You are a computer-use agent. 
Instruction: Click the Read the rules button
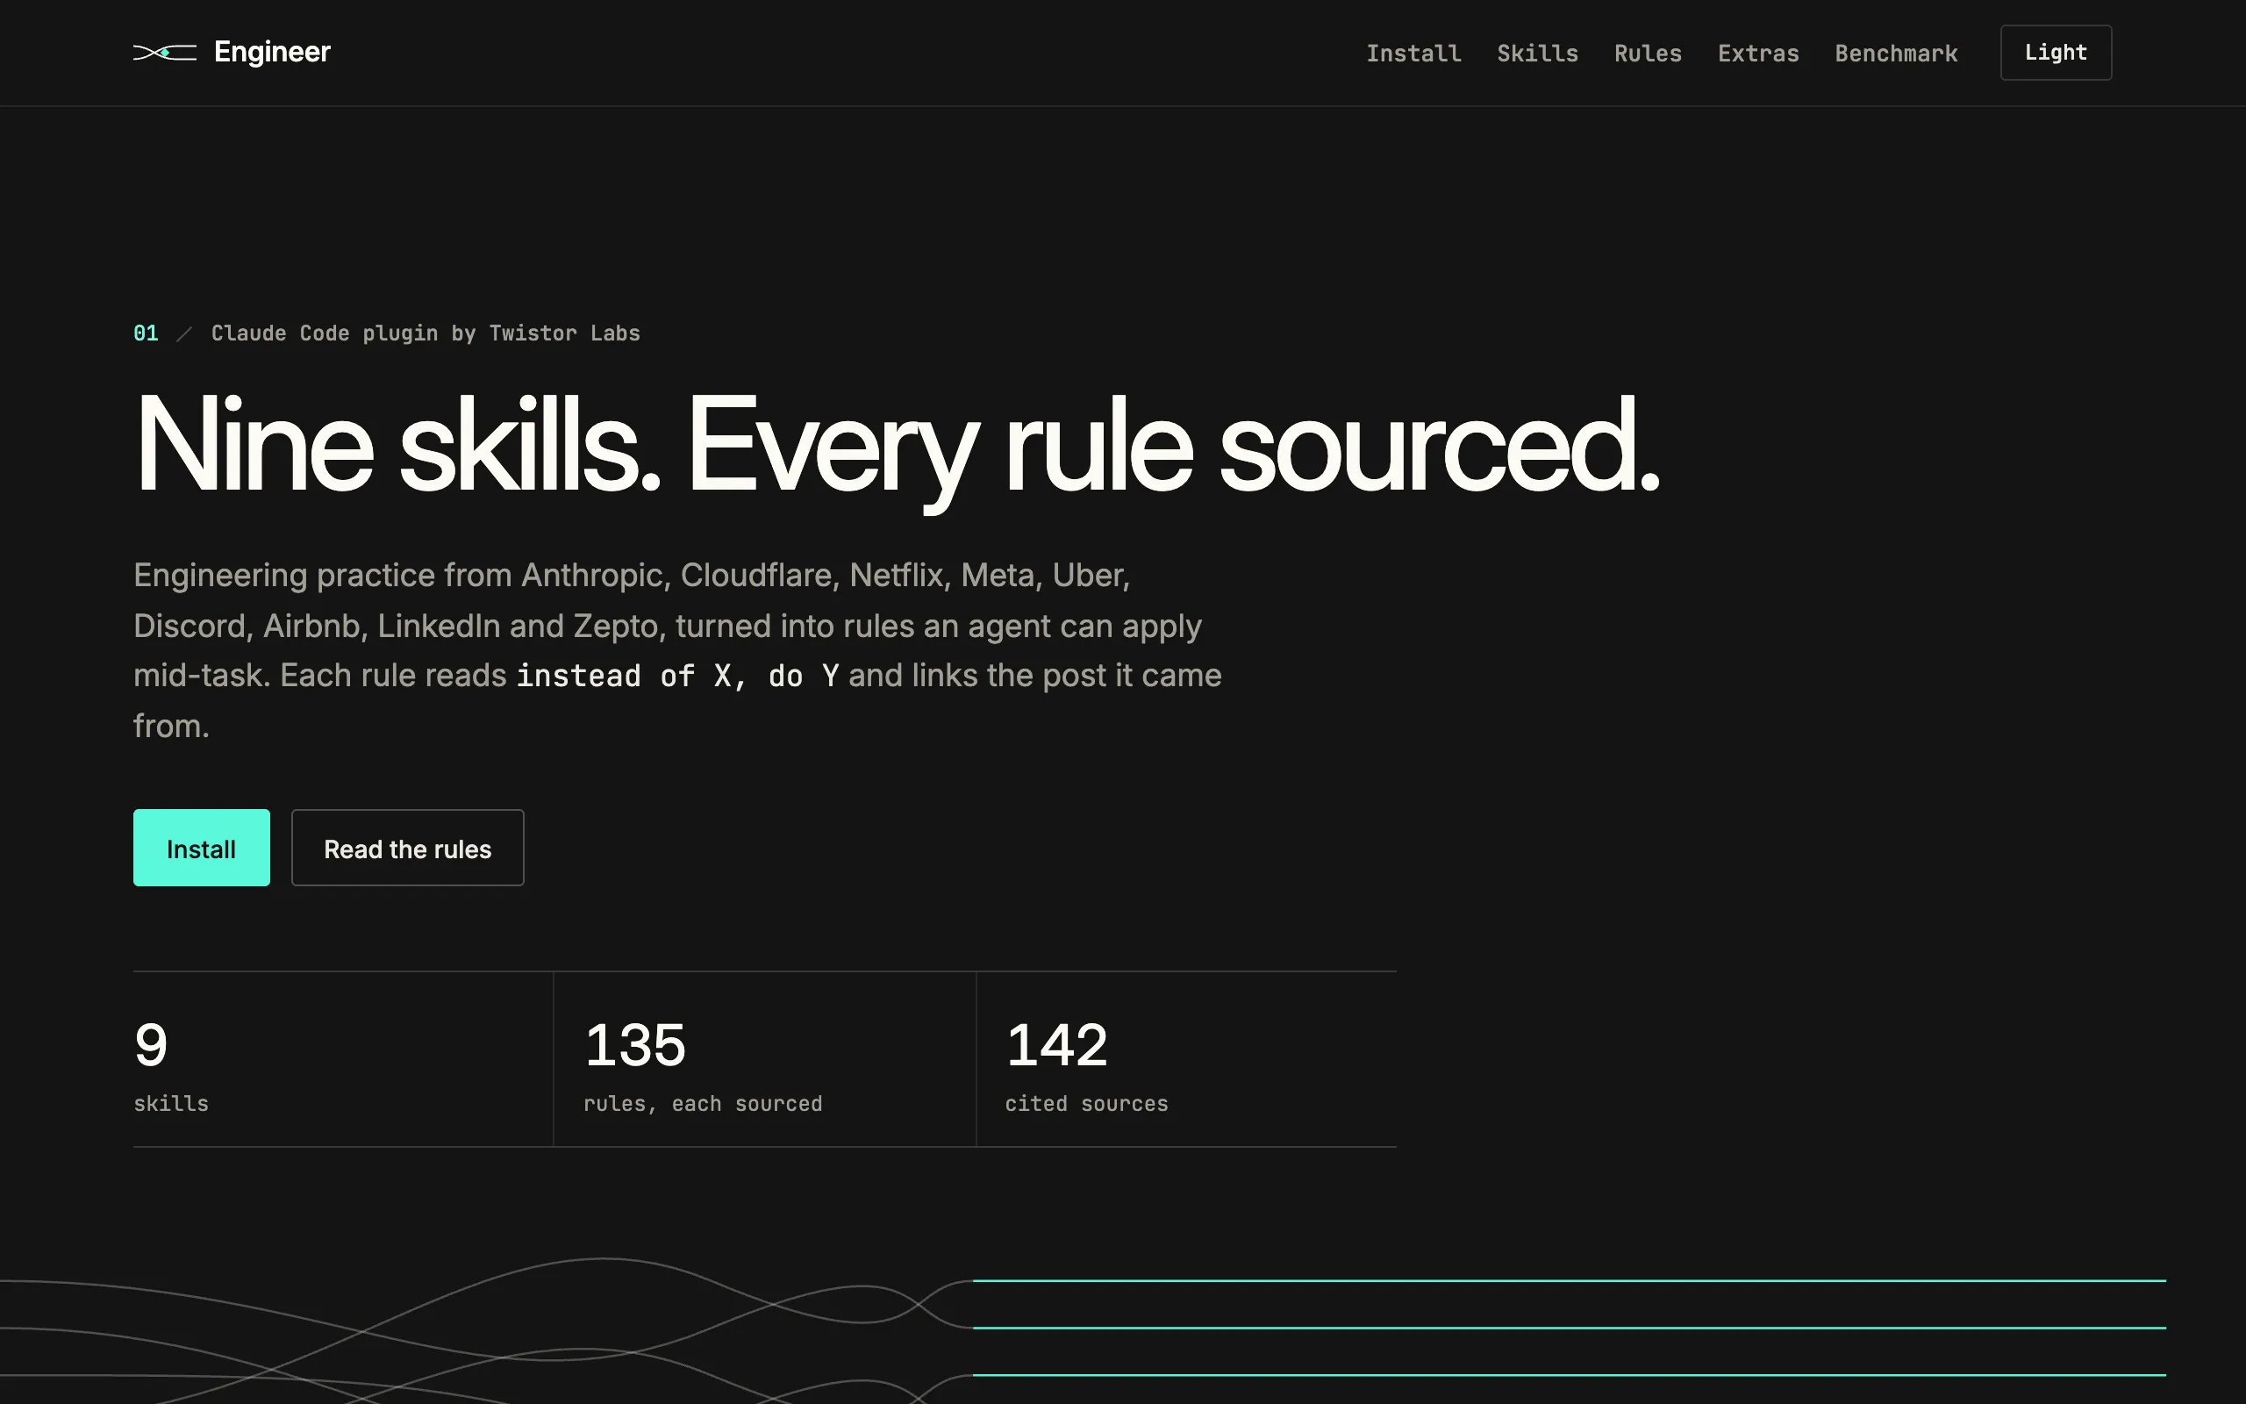(407, 848)
